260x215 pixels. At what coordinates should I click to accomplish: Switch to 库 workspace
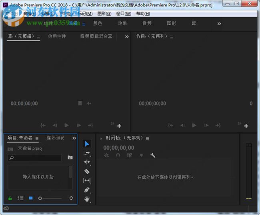pos(194,23)
